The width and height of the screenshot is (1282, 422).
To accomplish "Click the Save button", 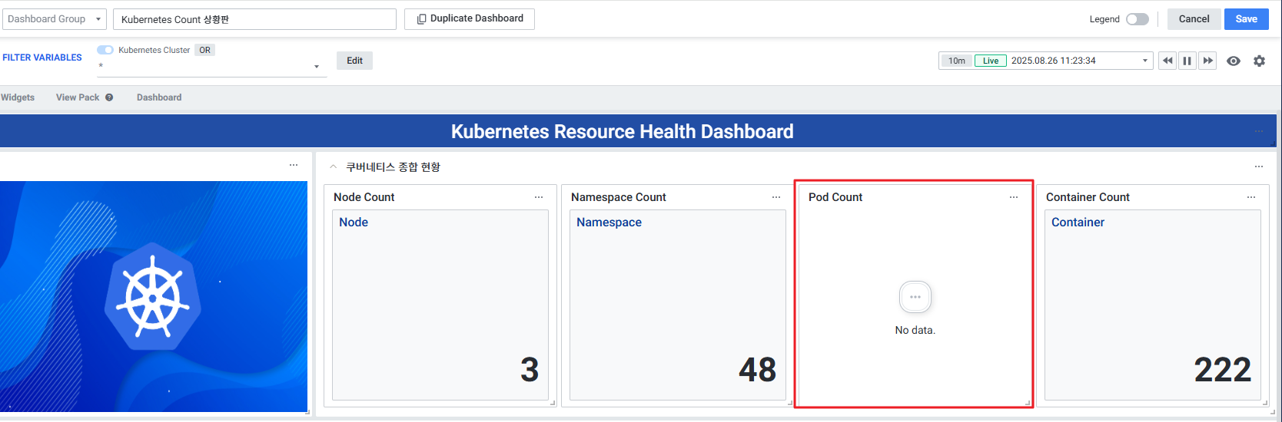I will click(x=1247, y=19).
